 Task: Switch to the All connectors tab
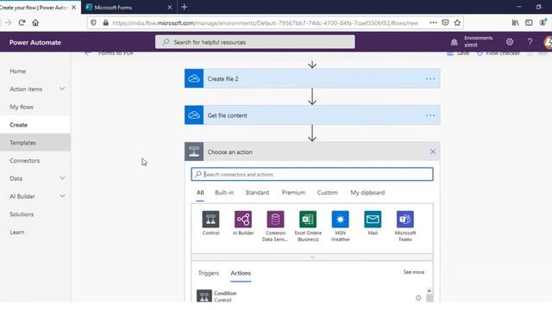(x=200, y=193)
